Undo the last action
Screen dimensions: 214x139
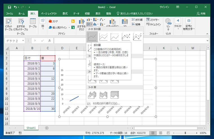pos(15,7)
